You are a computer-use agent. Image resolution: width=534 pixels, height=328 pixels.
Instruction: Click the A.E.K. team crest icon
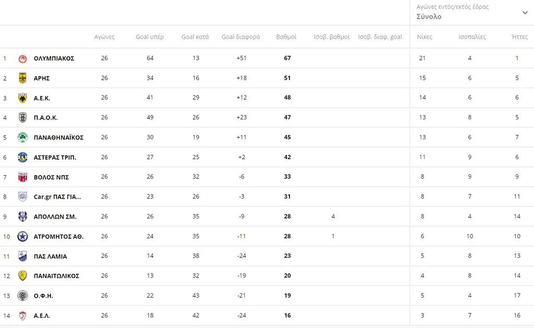[22, 98]
